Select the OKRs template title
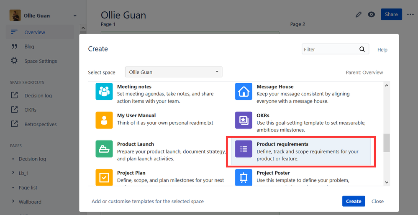This screenshot has width=418, height=215. point(263,115)
